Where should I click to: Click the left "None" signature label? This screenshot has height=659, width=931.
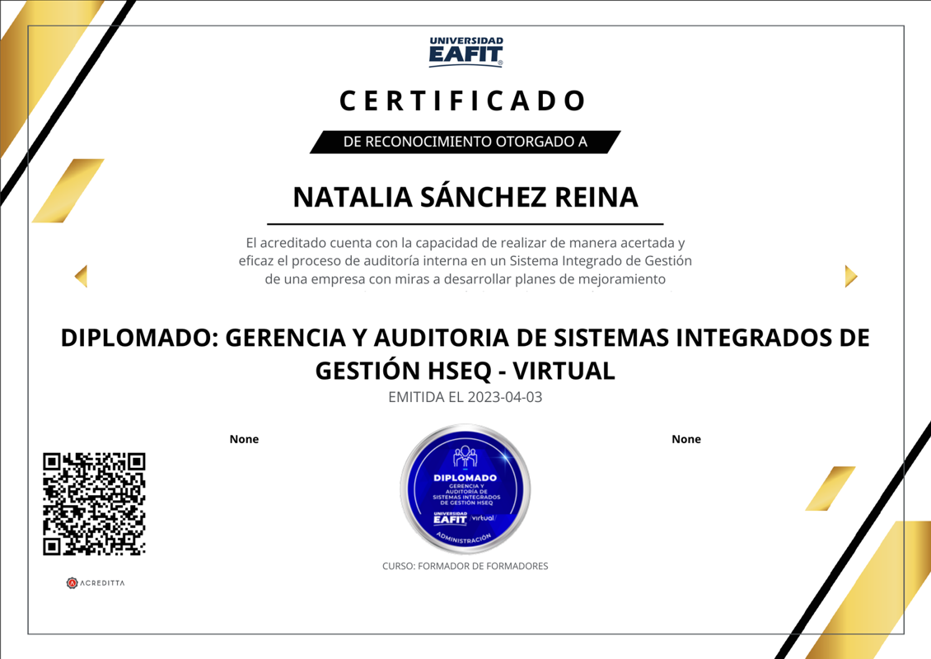click(244, 439)
